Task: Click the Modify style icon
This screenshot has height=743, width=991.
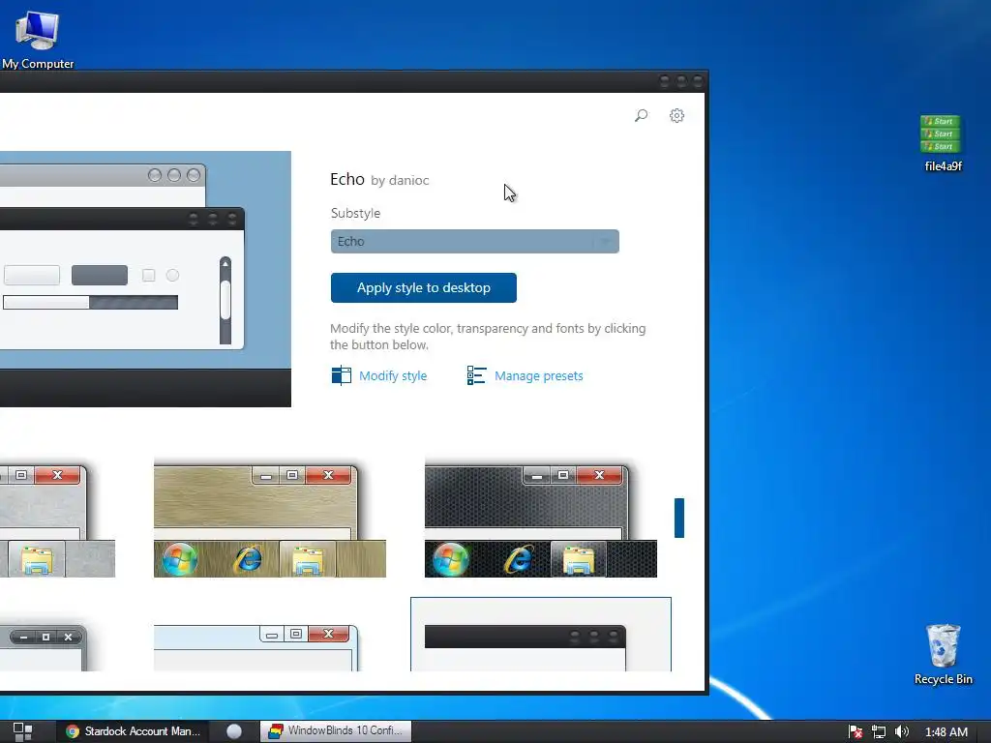Action: (x=342, y=375)
